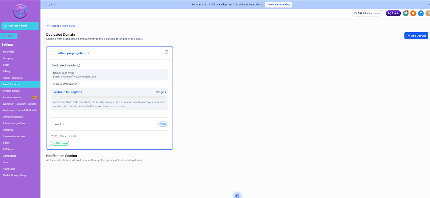Open Domain Purchase settings

tap(13, 117)
